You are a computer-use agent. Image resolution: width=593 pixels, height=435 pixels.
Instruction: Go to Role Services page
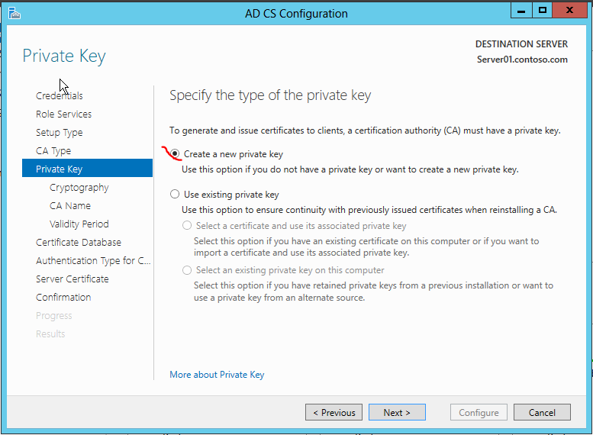(x=63, y=114)
